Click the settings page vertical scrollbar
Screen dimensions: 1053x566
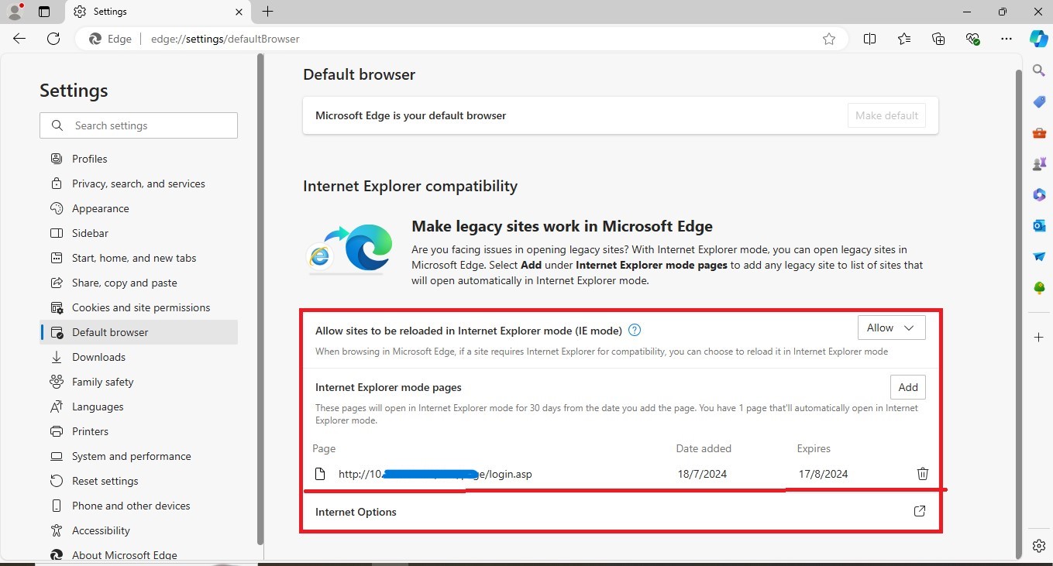pyautogui.click(x=1019, y=314)
